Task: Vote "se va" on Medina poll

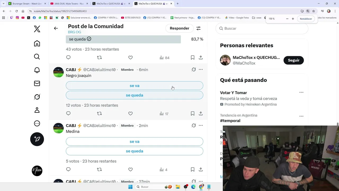Action: point(135,142)
